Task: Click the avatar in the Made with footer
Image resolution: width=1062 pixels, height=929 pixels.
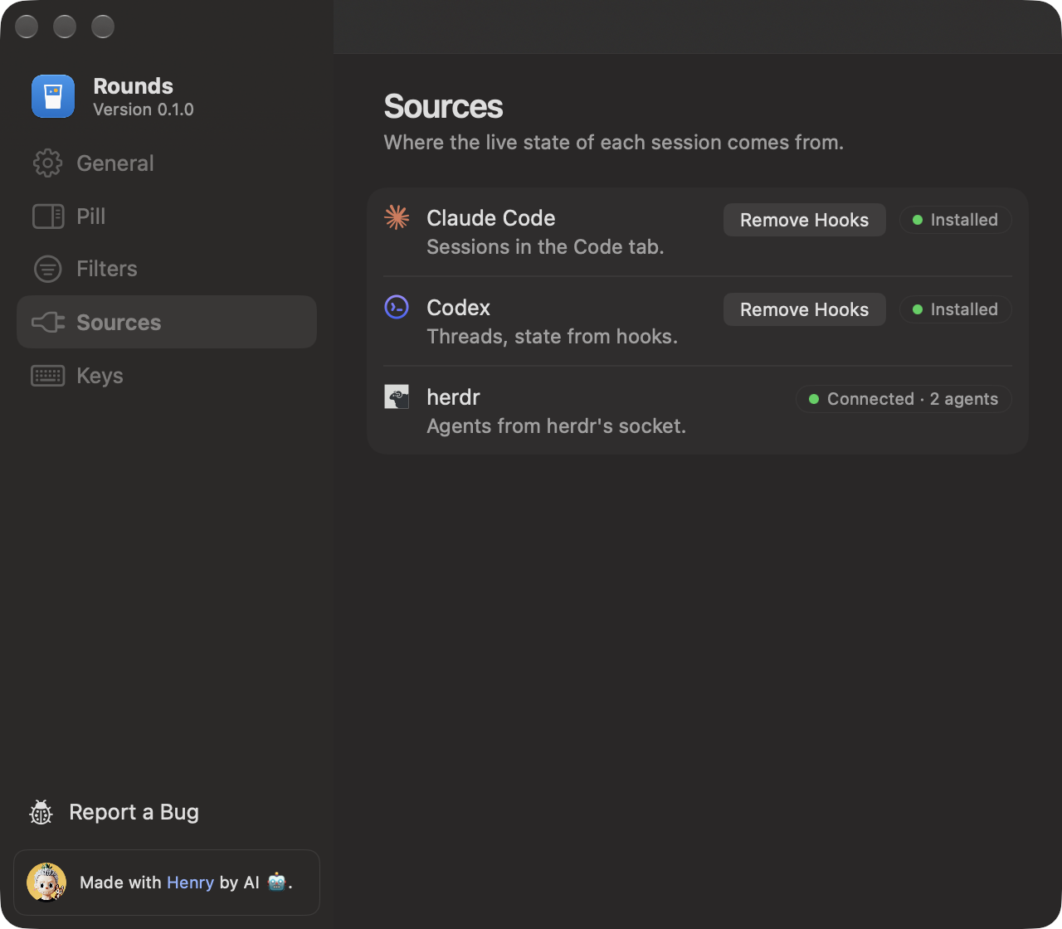Action: point(46,883)
